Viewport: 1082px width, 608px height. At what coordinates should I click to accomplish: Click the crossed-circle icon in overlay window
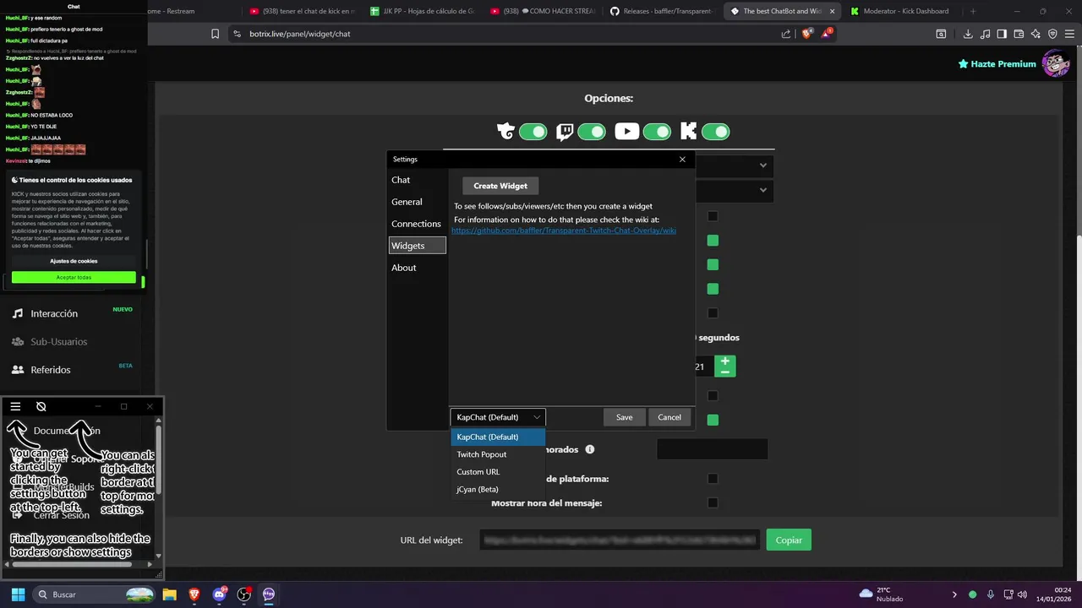click(x=41, y=406)
